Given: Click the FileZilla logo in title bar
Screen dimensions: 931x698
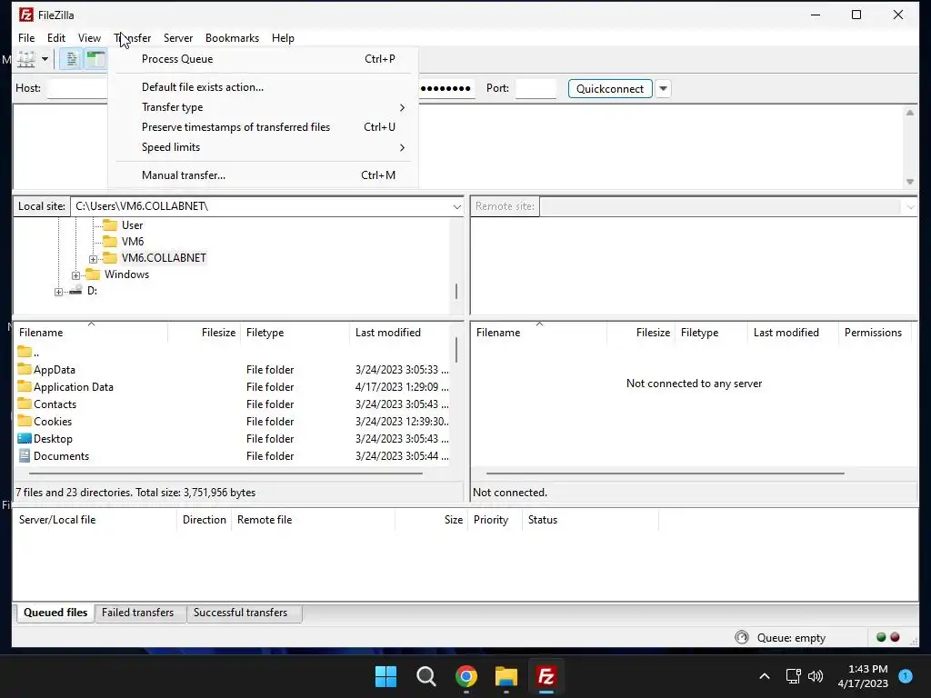Looking at the screenshot, I should pyautogui.click(x=26, y=15).
